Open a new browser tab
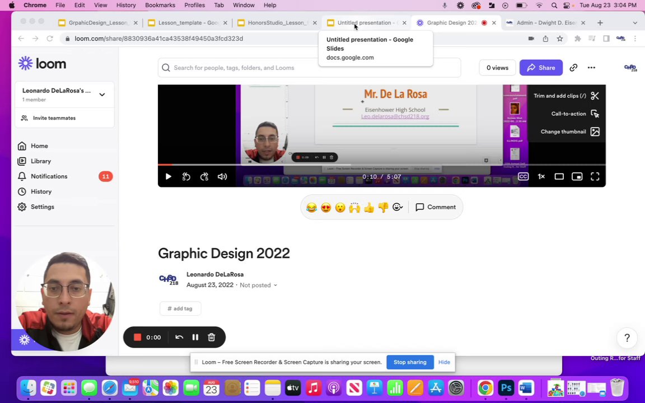The width and height of the screenshot is (645, 403). pos(600,23)
